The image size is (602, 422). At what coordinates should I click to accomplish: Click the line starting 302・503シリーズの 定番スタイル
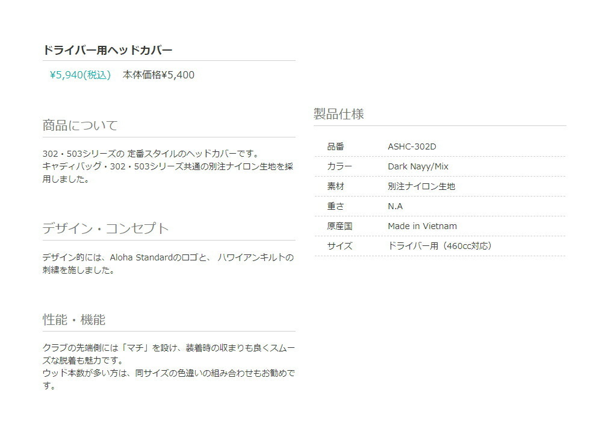[152, 154]
